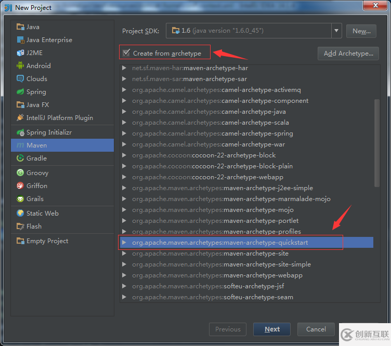Click the Add Archetype... button
Image resolution: width=391 pixels, height=346 pixels.
pos(348,54)
